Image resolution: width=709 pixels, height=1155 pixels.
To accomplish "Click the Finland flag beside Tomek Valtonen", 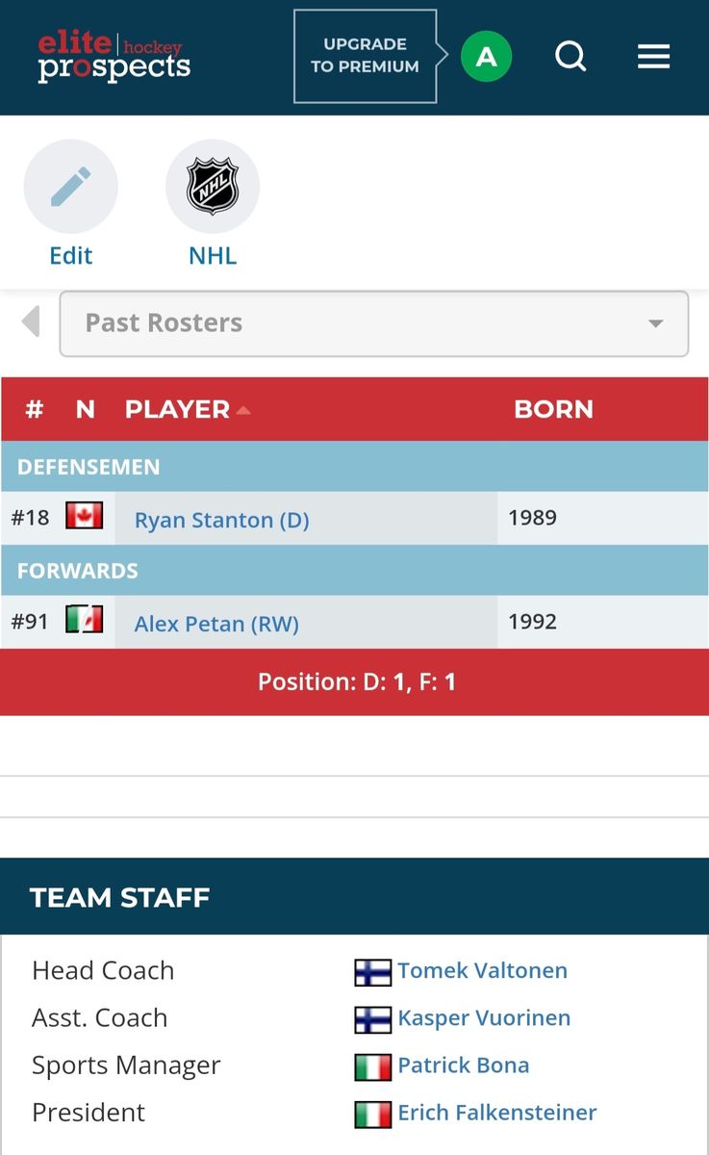I will [x=372, y=972].
